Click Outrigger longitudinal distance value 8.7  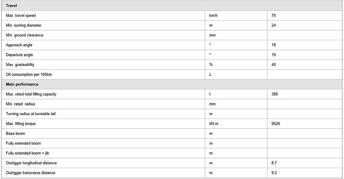[274, 163]
